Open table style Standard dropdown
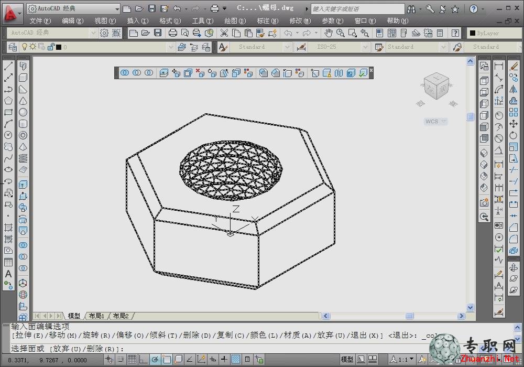 [x=444, y=47]
